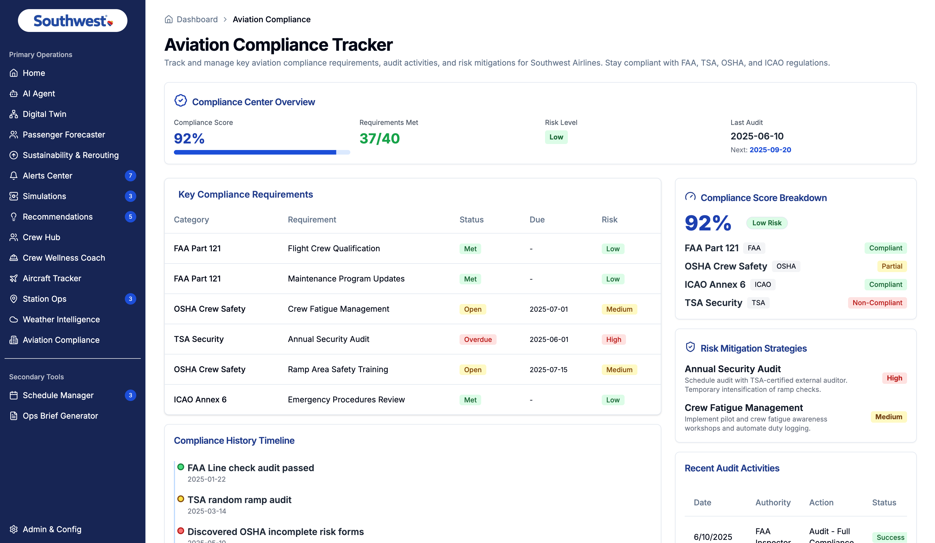Click the Southwest logo
935x543 pixels.
pos(73,21)
